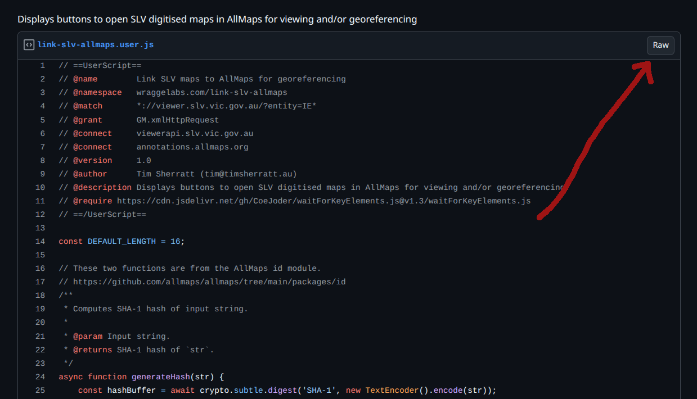The width and height of the screenshot is (697, 399).
Task: Click line number 17 in the gutter
Action: click(40, 282)
